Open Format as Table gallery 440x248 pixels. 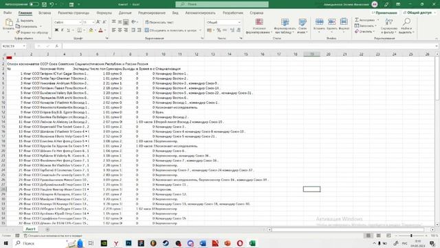[285, 26]
